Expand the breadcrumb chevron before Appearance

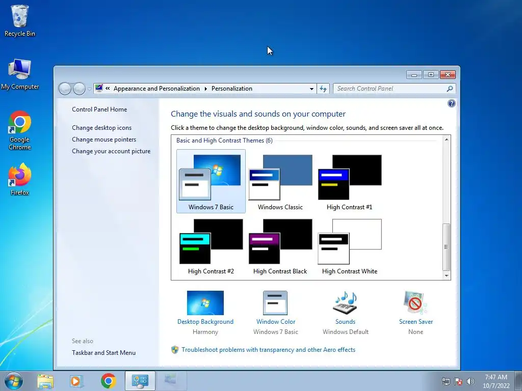108,89
